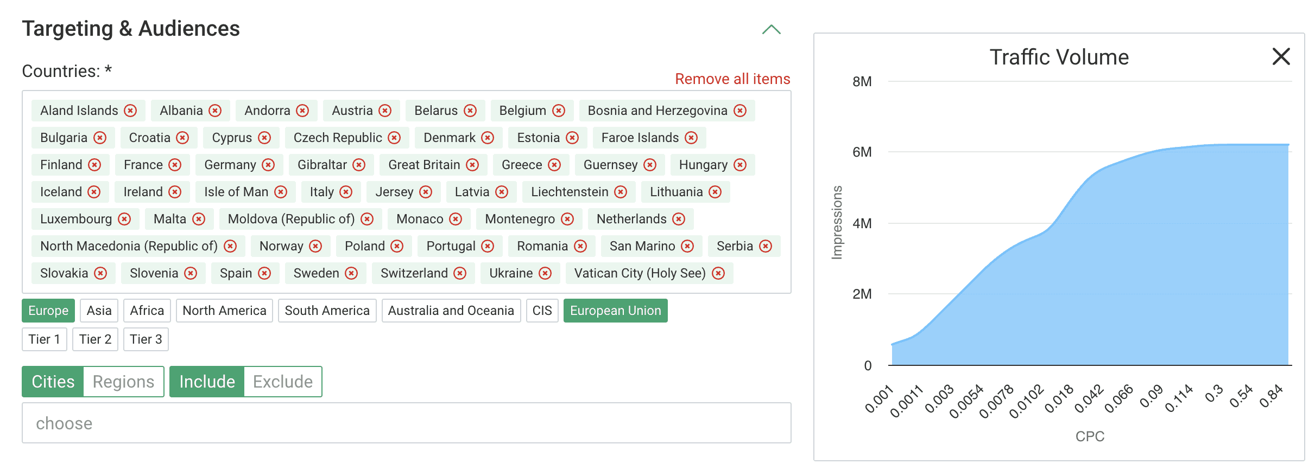Remove Vatican City (Holy See) tag
Screen dimensions: 1315x464
click(x=718, y=273)
